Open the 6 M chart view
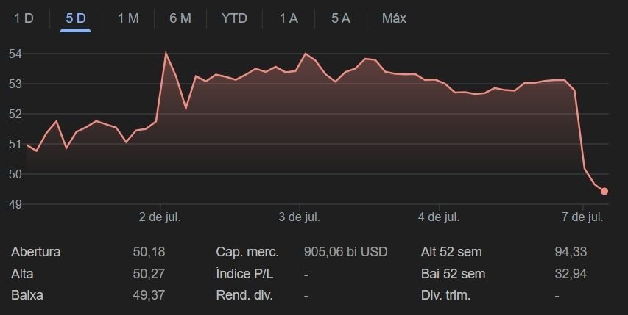The height and width of the screenshot is (315, 628). pyautogui.click(x=180, y=18)
